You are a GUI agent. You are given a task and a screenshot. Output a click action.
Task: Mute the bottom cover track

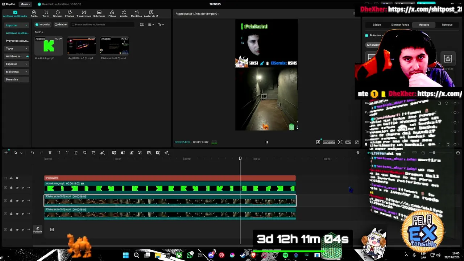(x=23, y=229)
